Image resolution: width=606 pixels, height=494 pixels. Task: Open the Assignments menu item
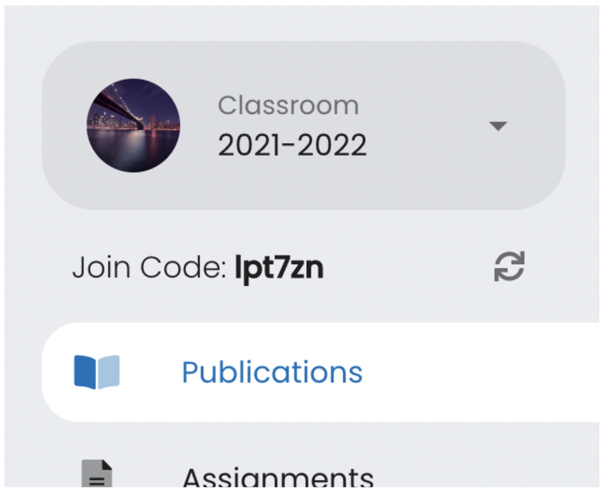[x=277, y=478]
